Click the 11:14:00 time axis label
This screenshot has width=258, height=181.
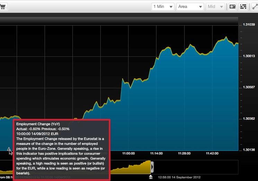coord(156,153)
